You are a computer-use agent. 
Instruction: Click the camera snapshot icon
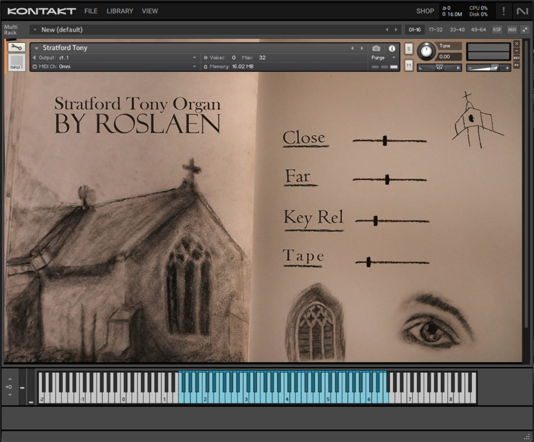click(376, 48)
